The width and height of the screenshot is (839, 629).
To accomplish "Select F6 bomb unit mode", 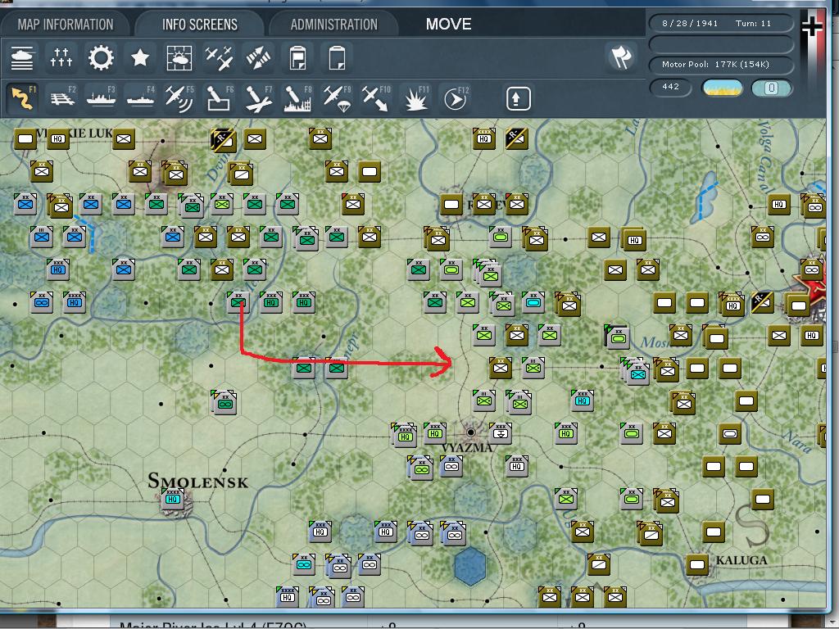I will [219, 98].
